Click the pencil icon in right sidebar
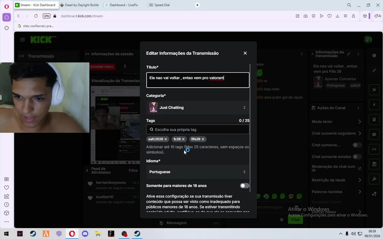 374,70
